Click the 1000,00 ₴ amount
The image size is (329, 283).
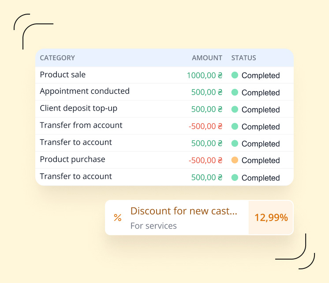(x=205, y=76)
